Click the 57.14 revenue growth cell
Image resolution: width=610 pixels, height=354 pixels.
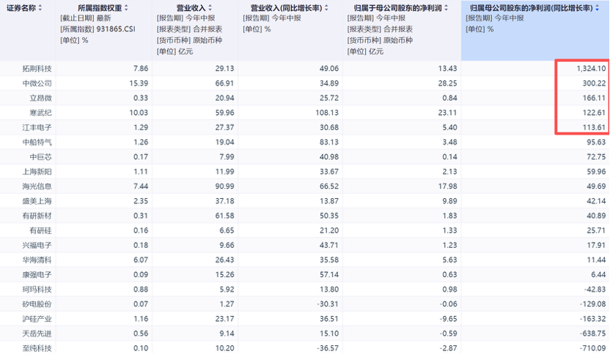[329, 275]
